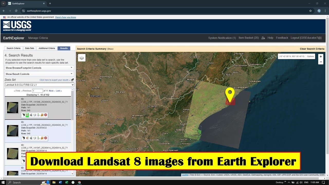Exclude LC08 2024/04/22 scene from results
This screenshot has width=329, height=185.
(x=45, y=138)
